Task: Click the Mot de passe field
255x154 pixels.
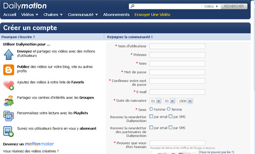Action: 177,72
